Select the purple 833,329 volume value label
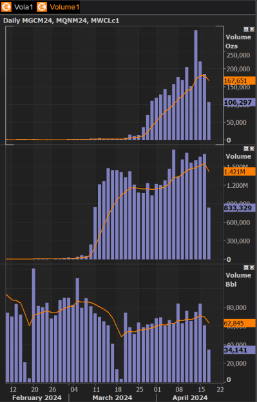This screenshot has width=257, height=402. pyautogui.click(x=240, y=208)
